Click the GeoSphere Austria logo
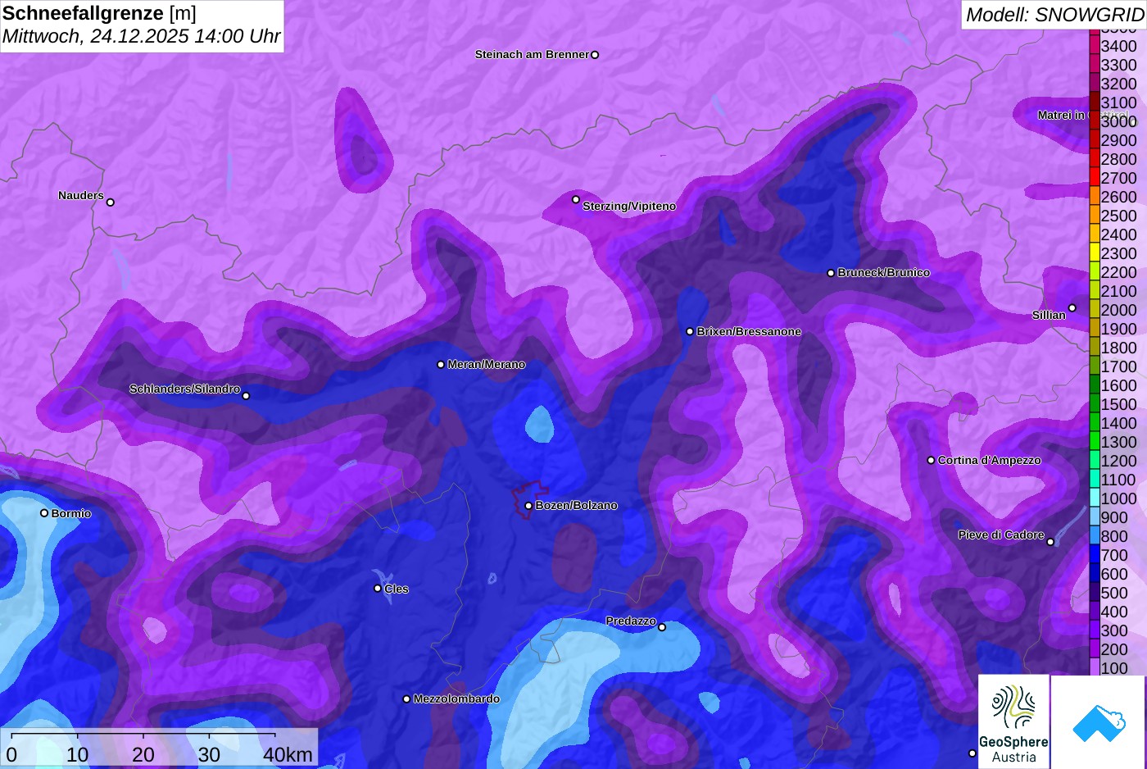Screen dimensions: 1147x769 coord(1013,721)
